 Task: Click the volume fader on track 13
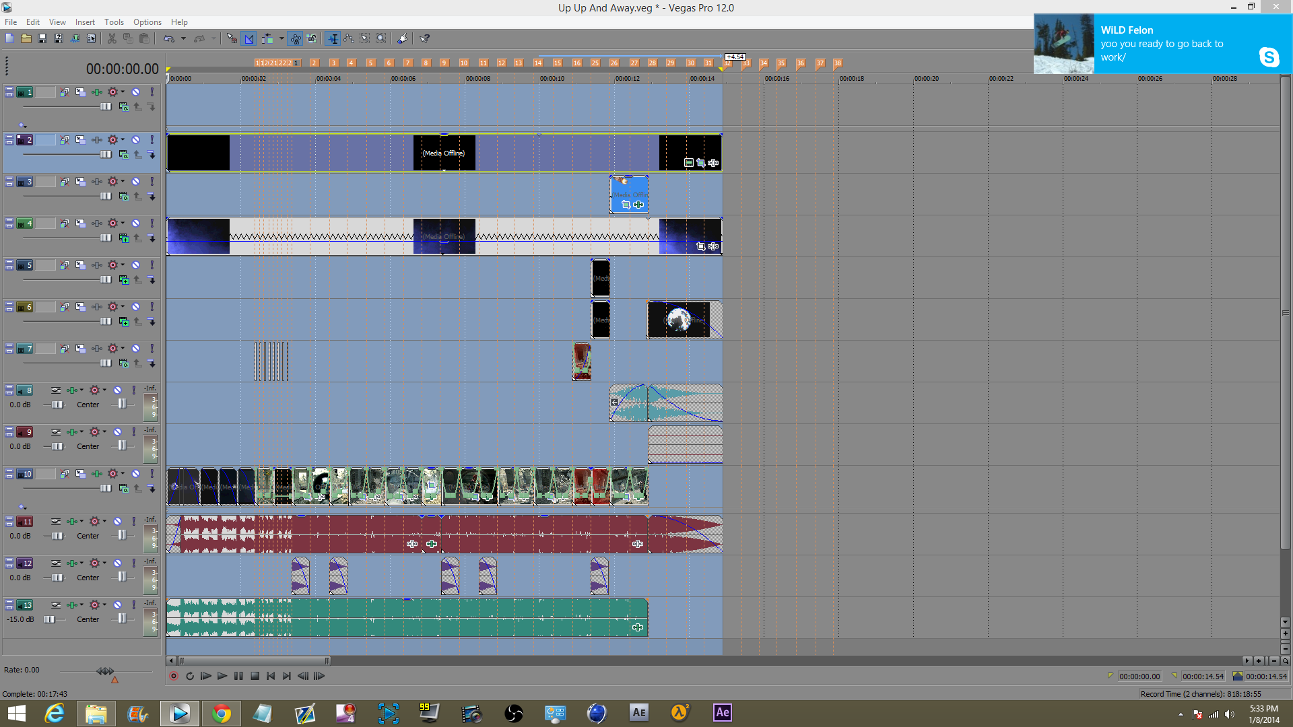coord(49,619)
